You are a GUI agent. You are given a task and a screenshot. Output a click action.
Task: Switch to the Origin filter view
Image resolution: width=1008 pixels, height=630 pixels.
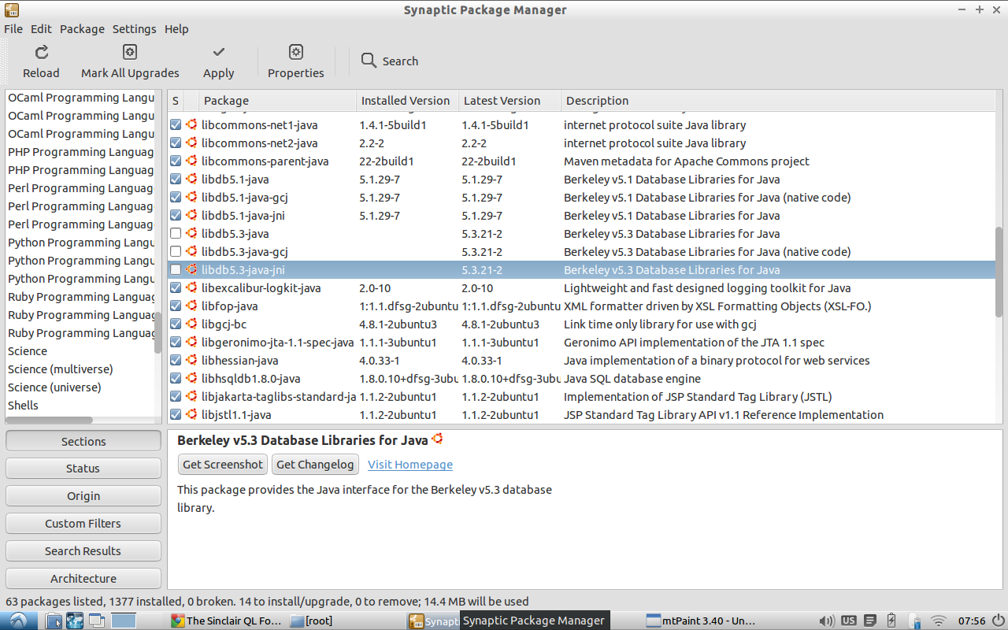coord(83,496)
